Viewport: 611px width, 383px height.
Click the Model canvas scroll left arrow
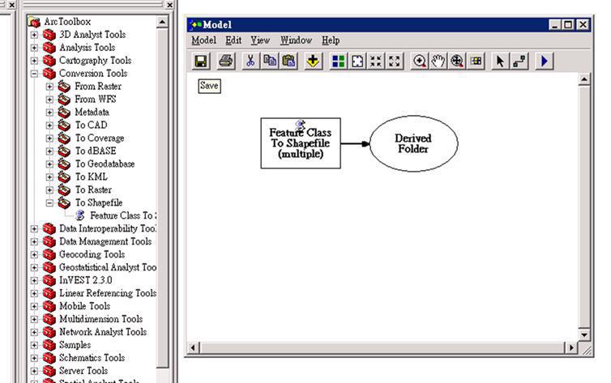[193, 347]
